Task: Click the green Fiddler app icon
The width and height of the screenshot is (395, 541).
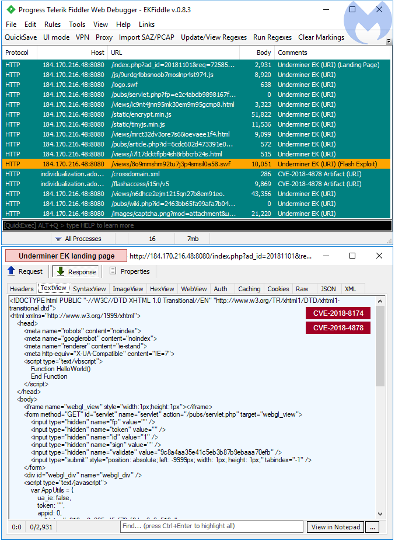Action: (x=11, y=10)
